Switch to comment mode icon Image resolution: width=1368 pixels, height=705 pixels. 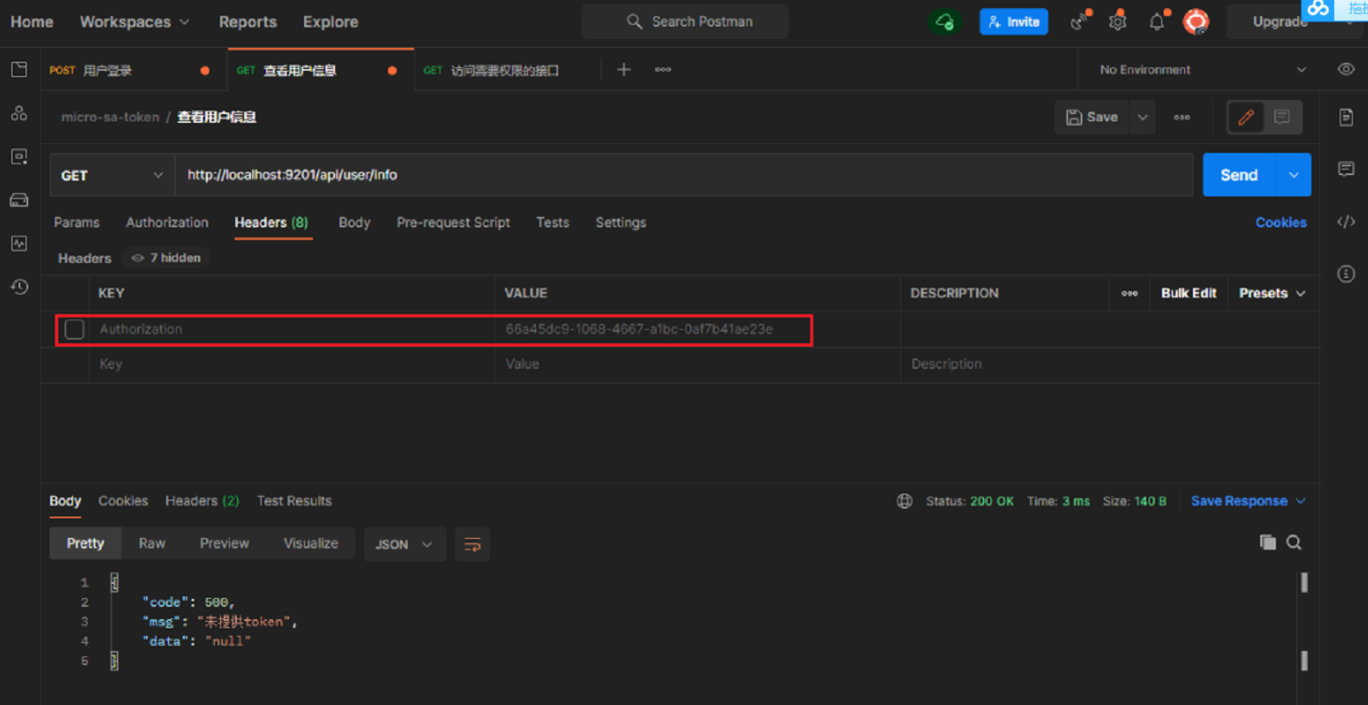coord(1282,117)
